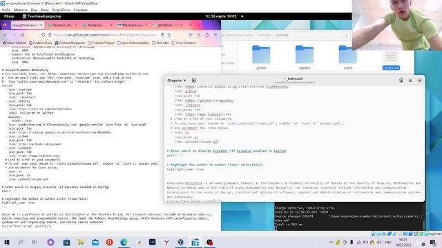
Task: Open Windows Start menu
Action: (x=6, y=242)
